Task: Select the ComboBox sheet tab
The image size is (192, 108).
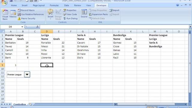Action: [19, 104]
